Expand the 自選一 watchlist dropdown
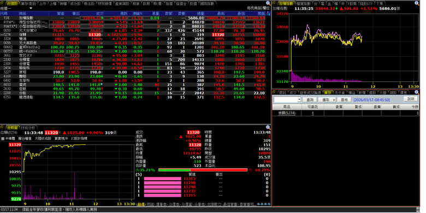 [x=31, y=8]
